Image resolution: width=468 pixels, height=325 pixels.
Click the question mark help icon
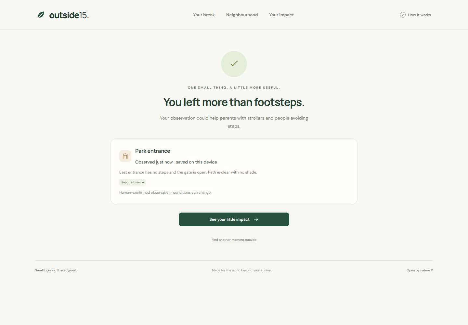click(x=403, y=15)
